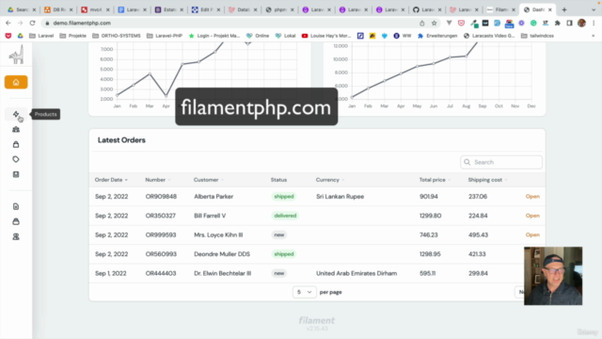602x339 pixels.
Task: Click the bottom people icon in sidebar
Action: [x=16, y=236]
